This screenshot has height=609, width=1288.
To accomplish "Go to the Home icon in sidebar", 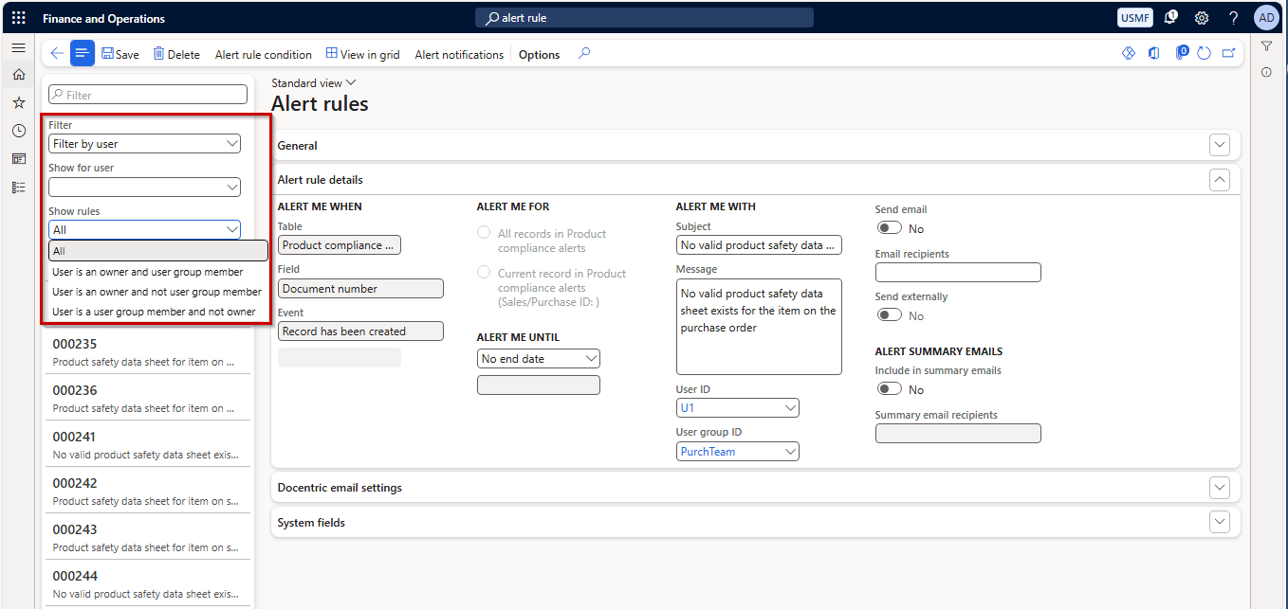I will 18,75.
